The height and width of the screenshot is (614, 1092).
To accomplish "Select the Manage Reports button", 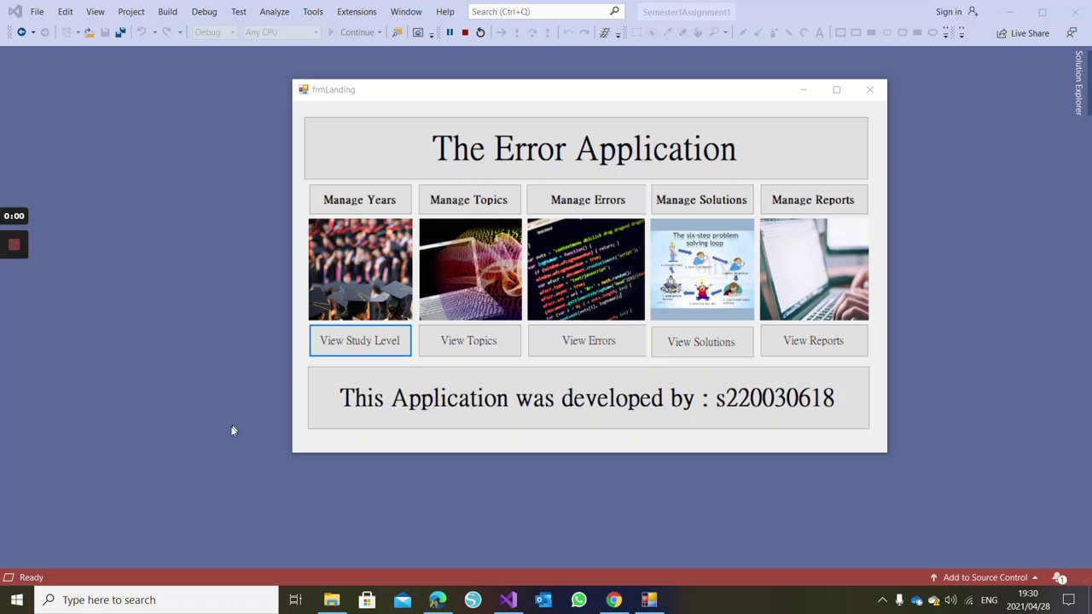I will pos(813,200).
